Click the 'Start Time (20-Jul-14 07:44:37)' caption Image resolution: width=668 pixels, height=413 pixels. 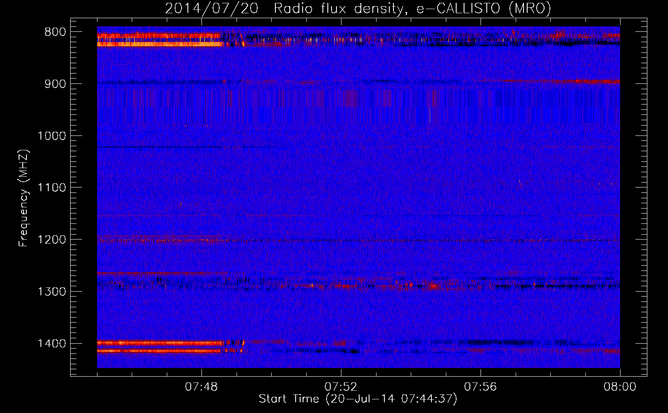[x=358, y=399]
